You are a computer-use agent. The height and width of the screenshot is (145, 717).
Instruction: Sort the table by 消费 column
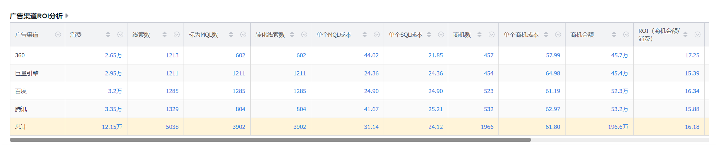click(x=108, y=34)
